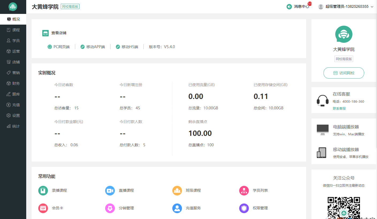Click the 查看店铺 shop icon
The height and width of the screenshot is (219, 377).
45,33
